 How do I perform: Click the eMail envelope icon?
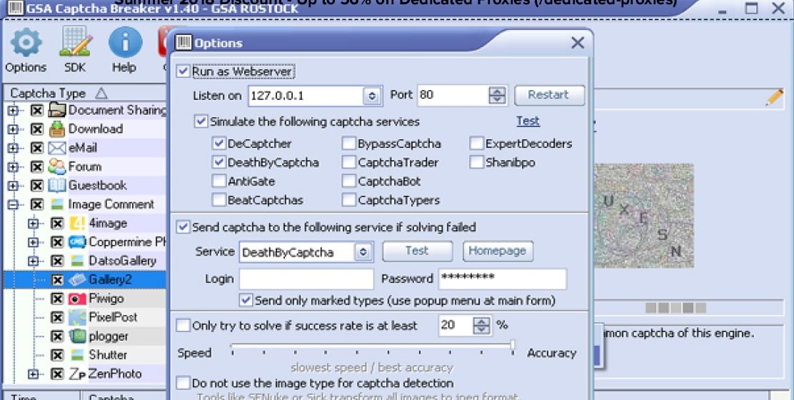pos(57,149)
